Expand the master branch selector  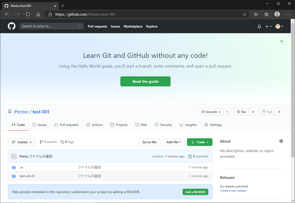point(22,142)
